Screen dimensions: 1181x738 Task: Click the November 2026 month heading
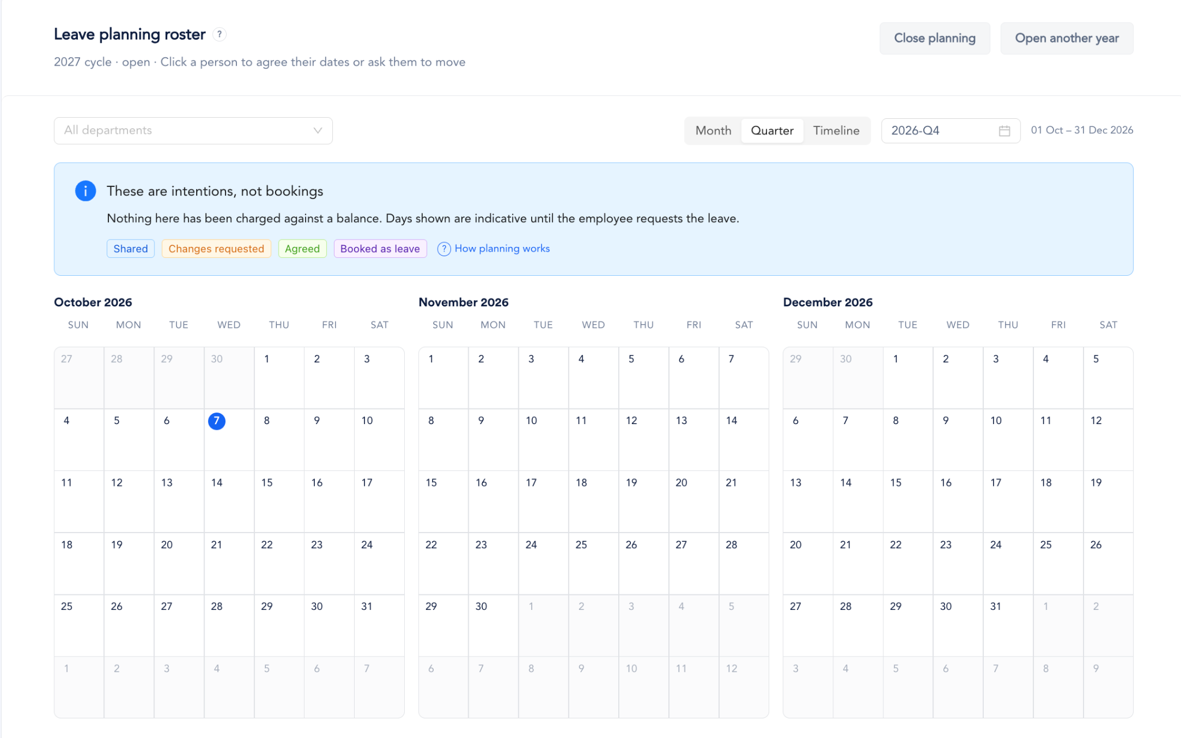click(464, 302)
